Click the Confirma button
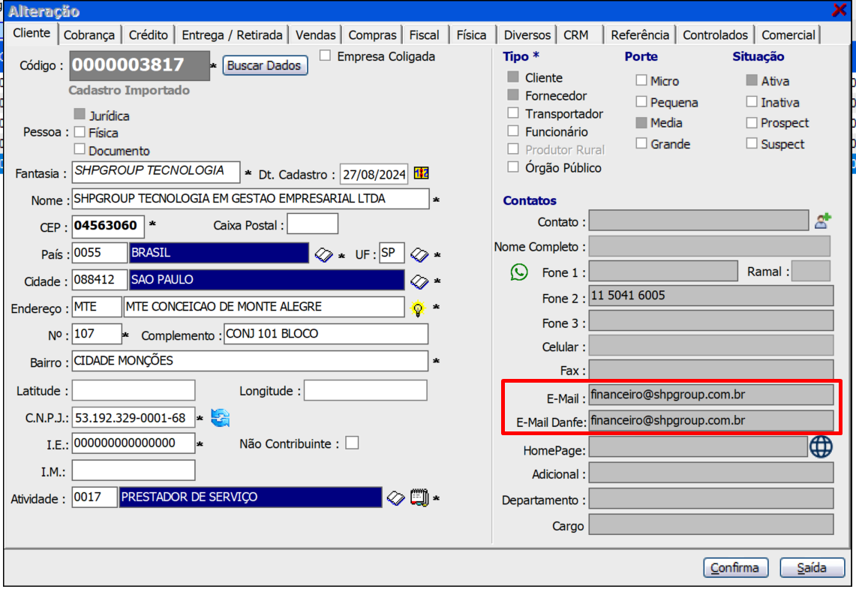This screenshot has width=856, height=592. [x=736, y=568]
